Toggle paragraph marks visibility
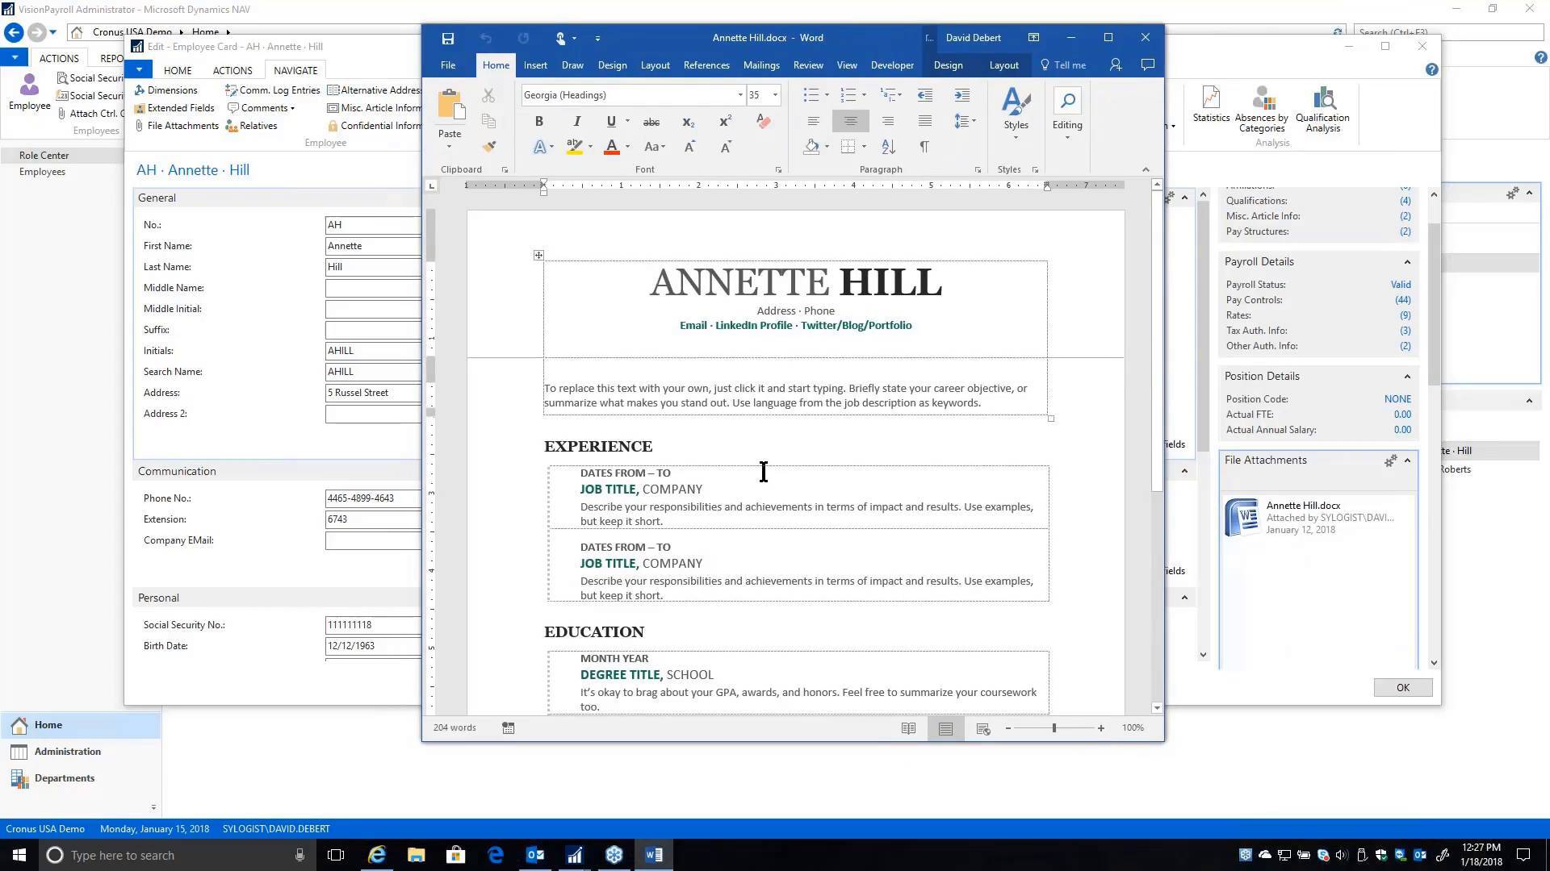 924,147
